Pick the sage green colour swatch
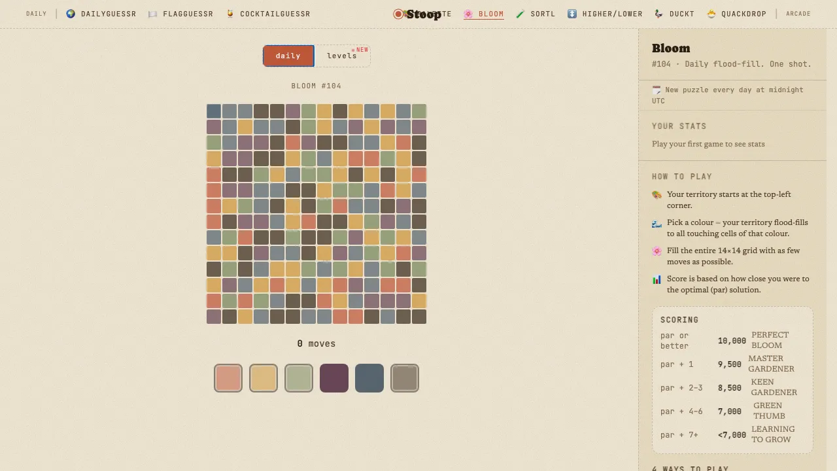The image size is (837, 471). [299, 378]
